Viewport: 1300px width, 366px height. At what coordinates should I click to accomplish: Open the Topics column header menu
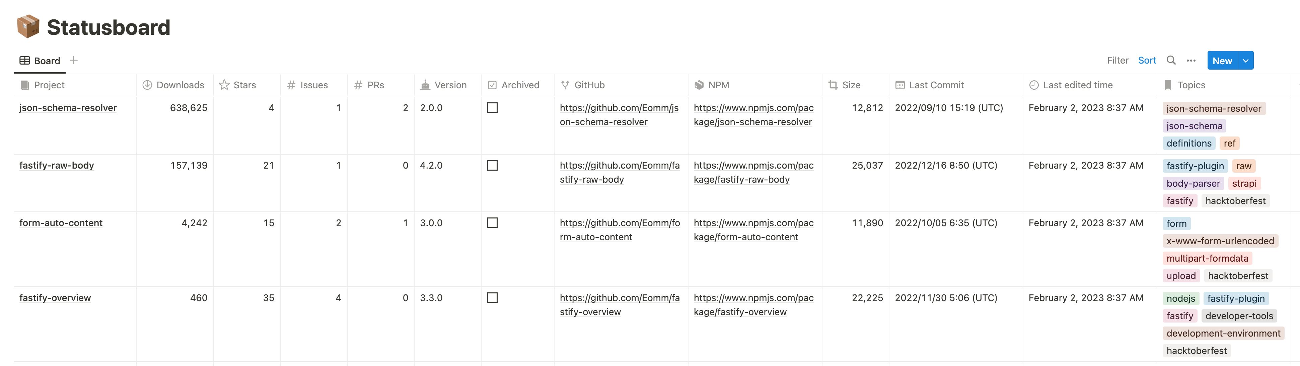point(1190,85)
